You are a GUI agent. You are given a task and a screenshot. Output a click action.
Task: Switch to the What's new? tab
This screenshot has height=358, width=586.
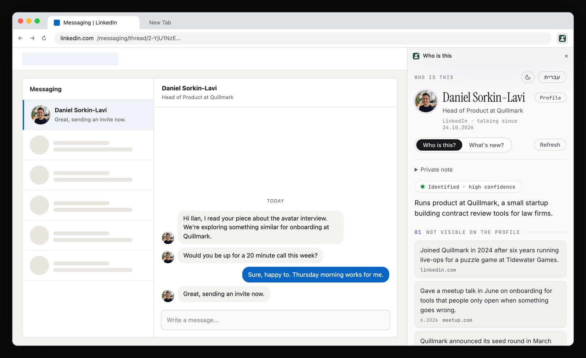pyautogui.click(x=486, y=145)
